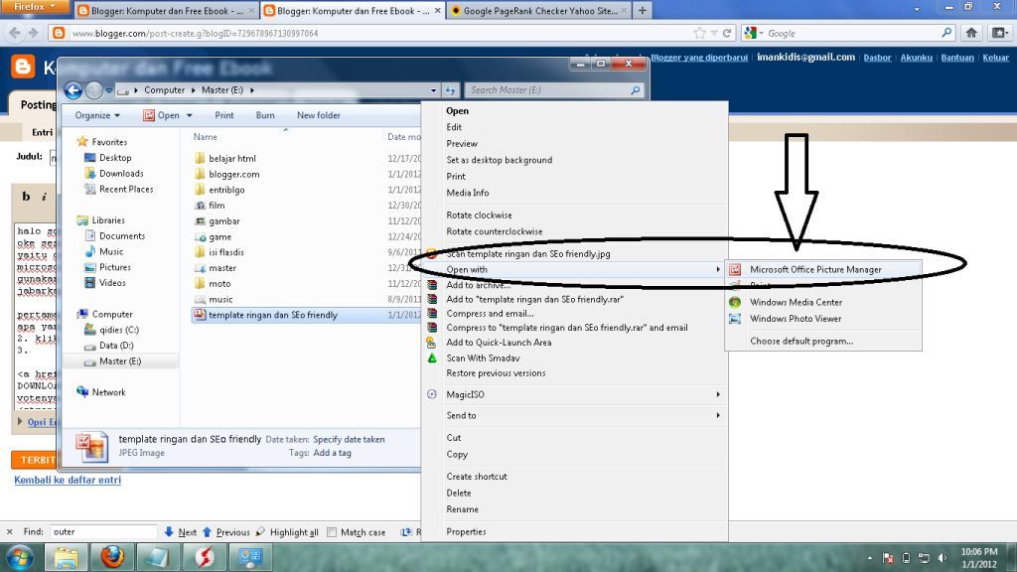Open Recent Places in navigation pane

tap(119, 189)
